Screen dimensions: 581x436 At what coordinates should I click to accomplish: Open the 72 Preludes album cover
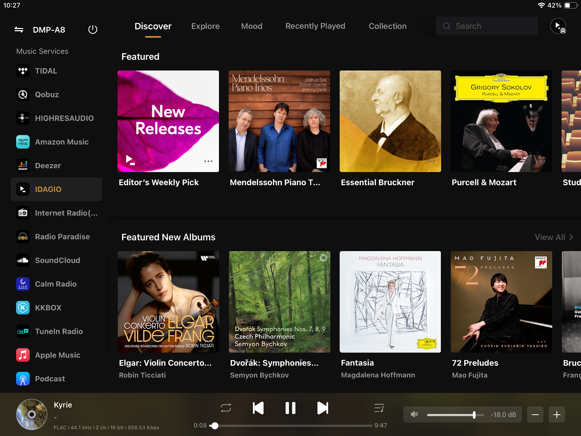tap(501, 302)
